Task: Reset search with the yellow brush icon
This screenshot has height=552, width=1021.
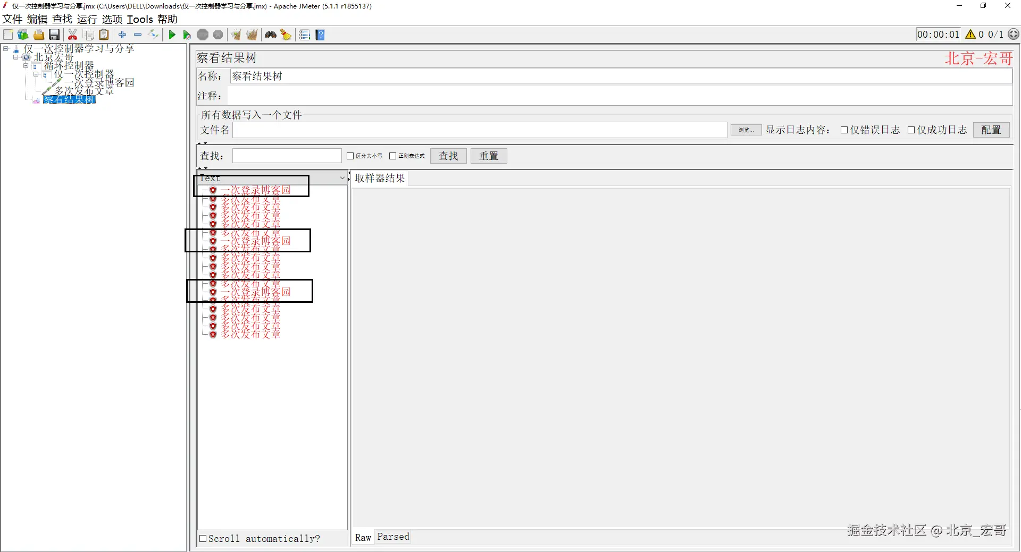Action: (286, 35)
